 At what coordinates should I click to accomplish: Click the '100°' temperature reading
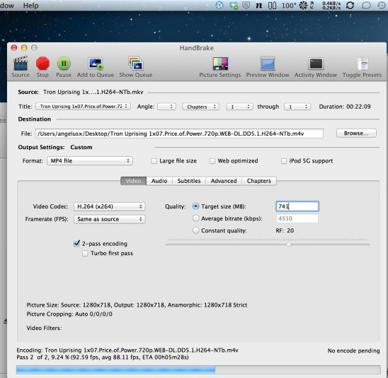[x=289, y=6]
